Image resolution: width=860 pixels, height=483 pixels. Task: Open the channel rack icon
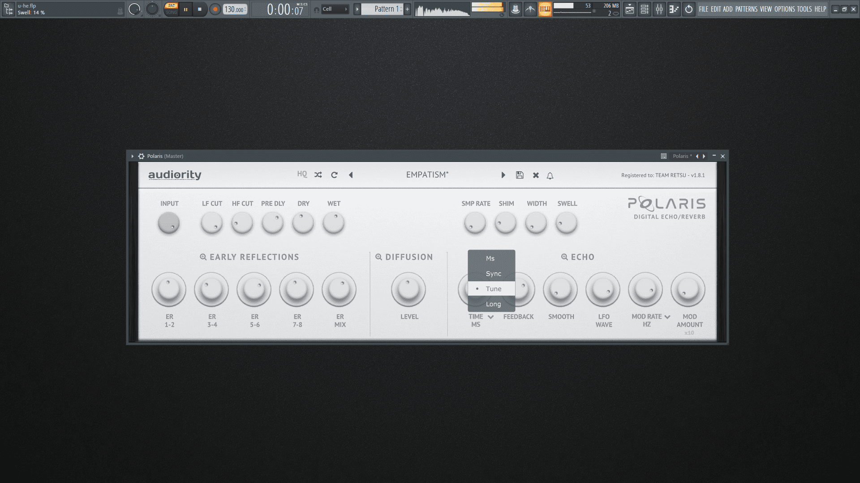(645, 9)
